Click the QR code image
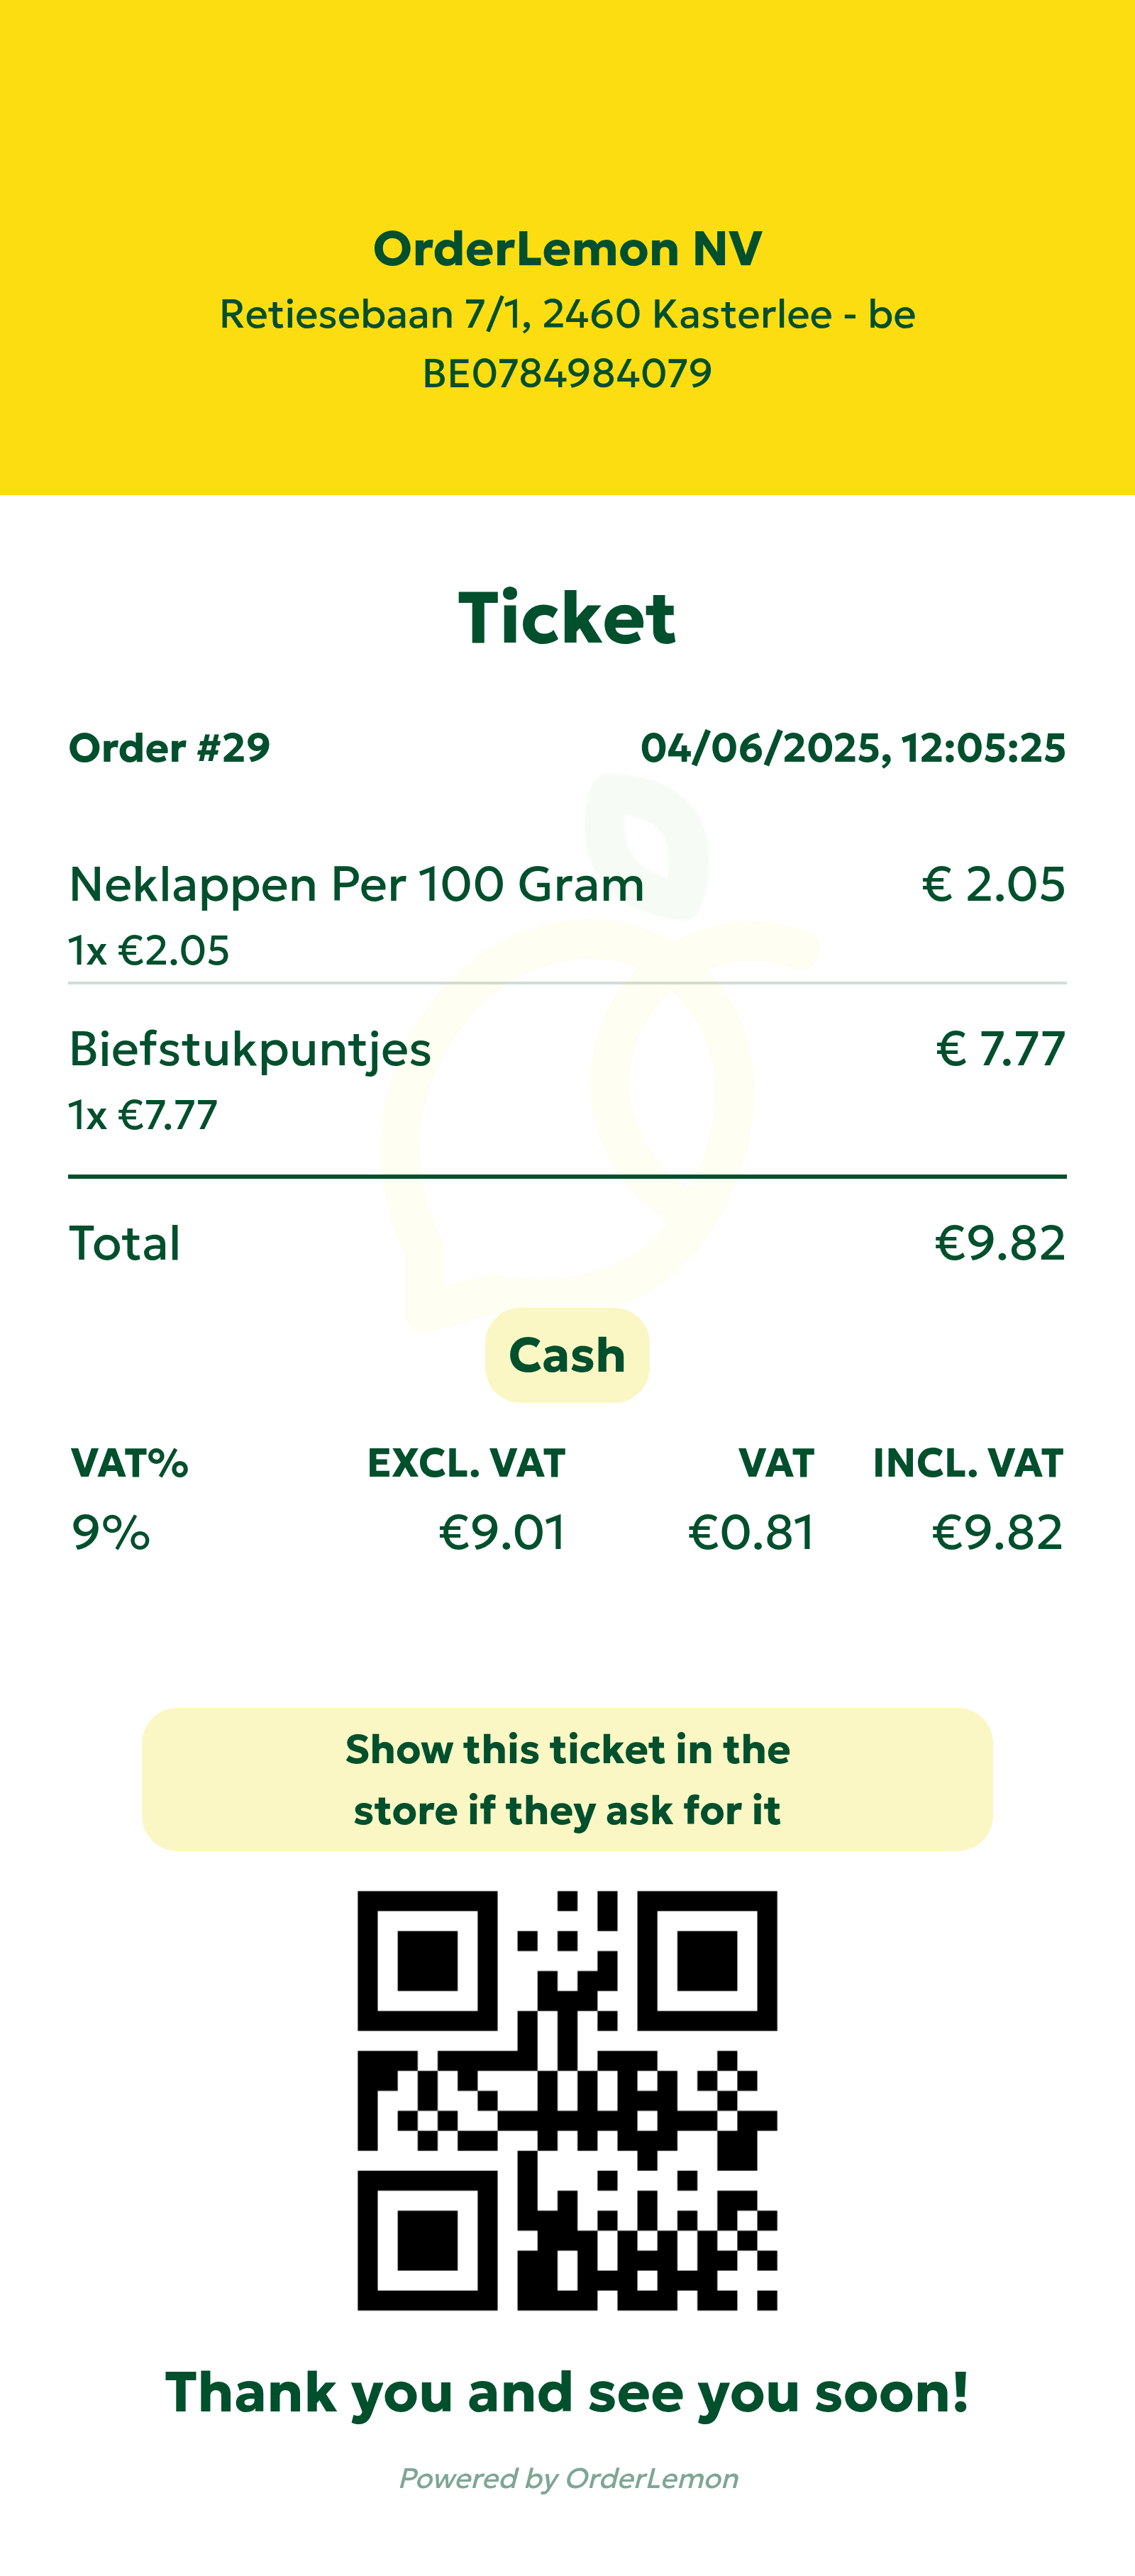This screenshot has height=2576, width=1135. click(567, 2100)
